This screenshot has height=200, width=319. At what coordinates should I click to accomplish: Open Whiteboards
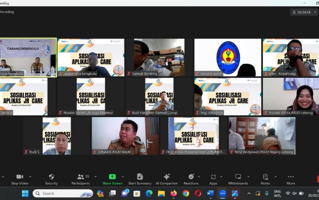(x=238, y=180)
